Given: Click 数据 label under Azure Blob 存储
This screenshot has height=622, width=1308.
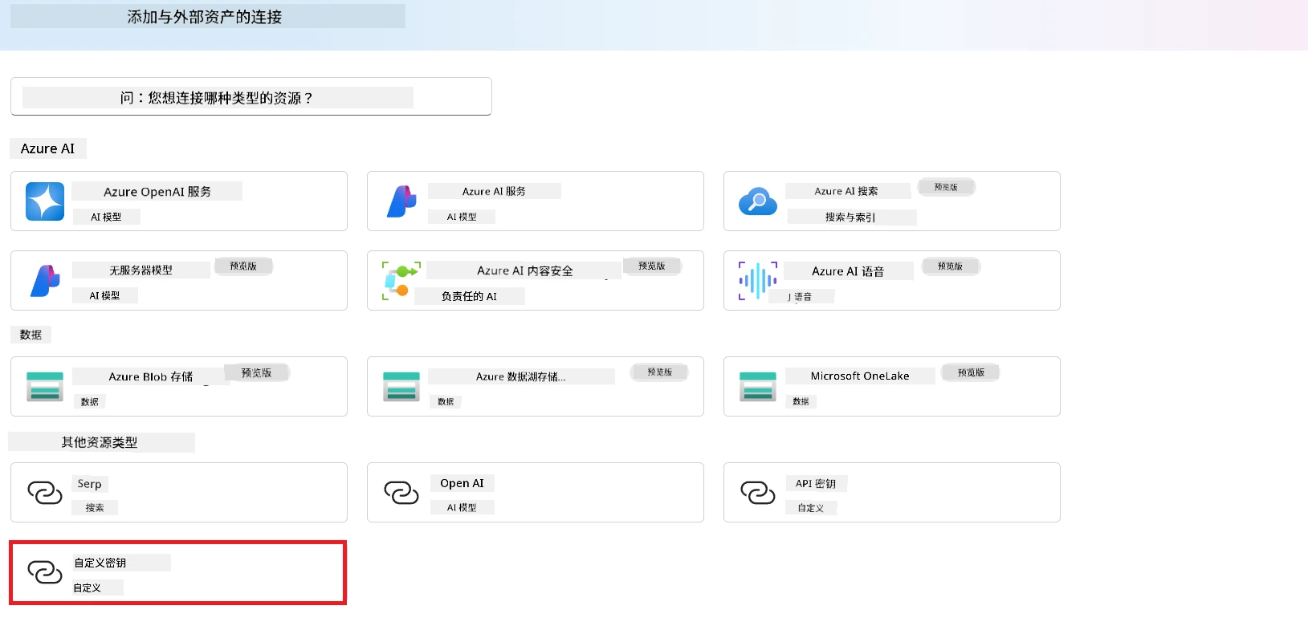Looking at the screenshot, I should pos(90,401).
